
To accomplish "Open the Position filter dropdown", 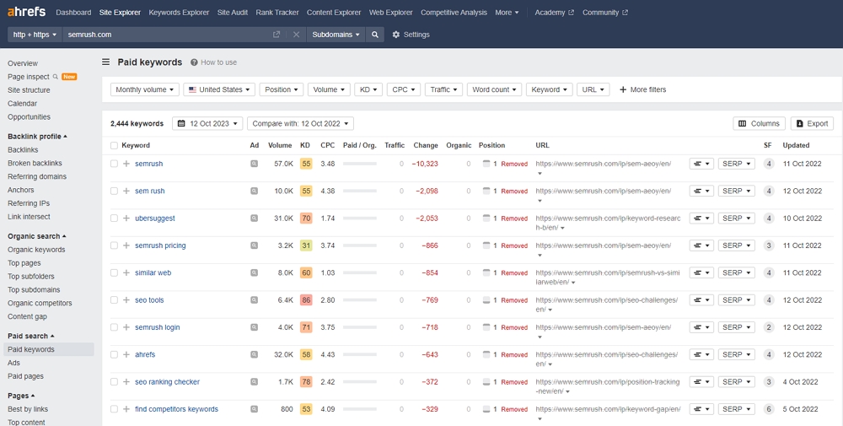I will [x=282, y=89].
